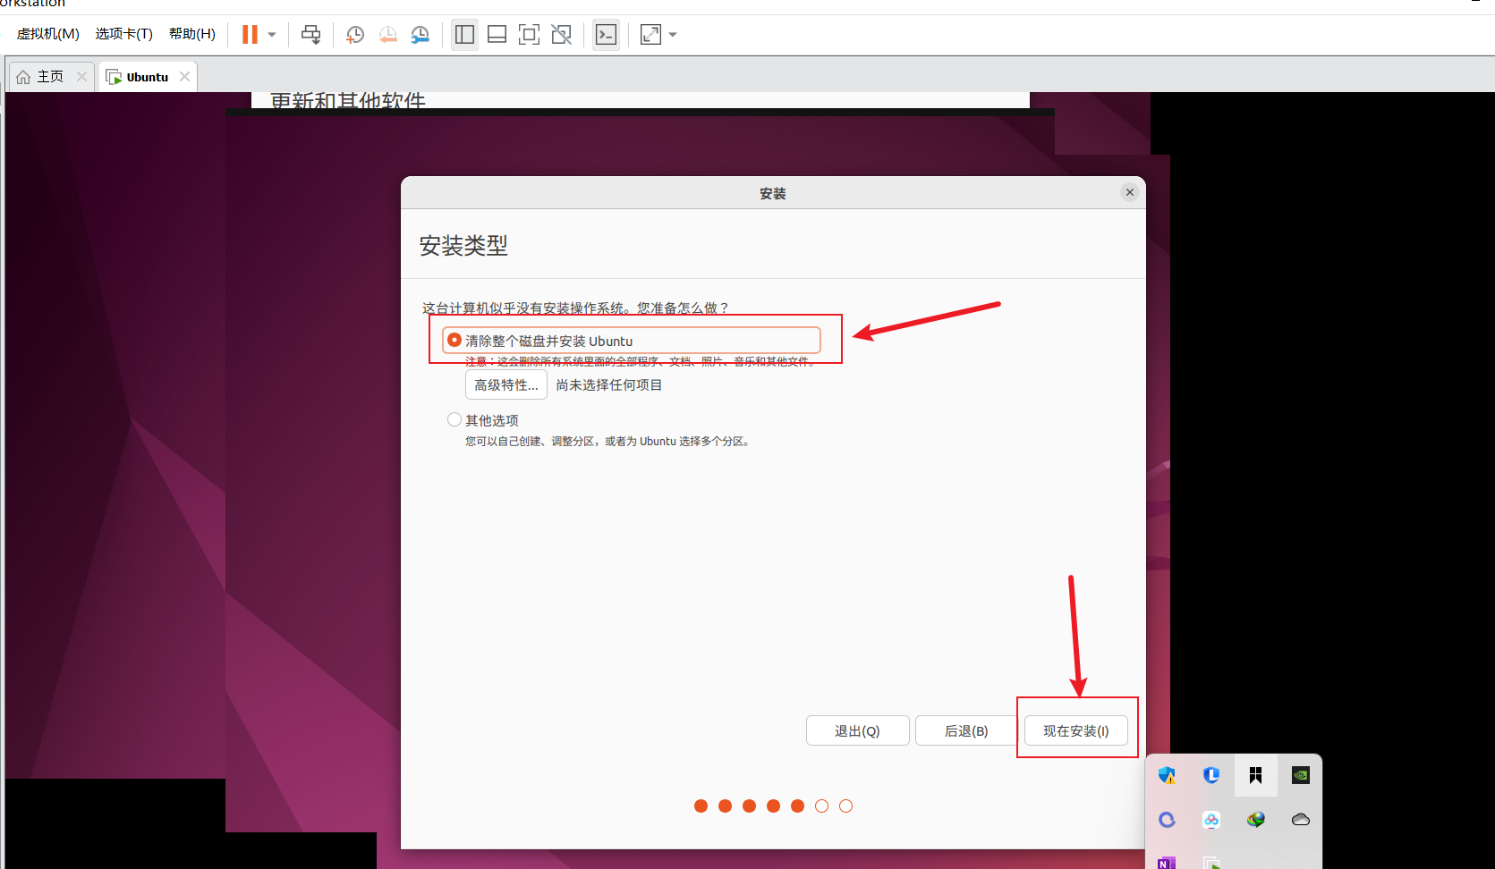Click the 现在安装(I) button
The image size is (1495, 869).
tap(1076, 730)
